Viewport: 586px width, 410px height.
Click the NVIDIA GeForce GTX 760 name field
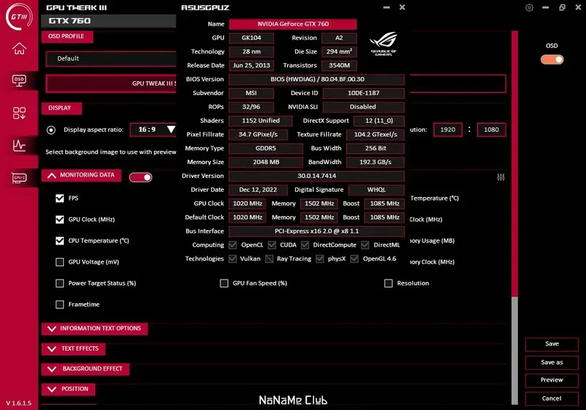click(293, 24)
